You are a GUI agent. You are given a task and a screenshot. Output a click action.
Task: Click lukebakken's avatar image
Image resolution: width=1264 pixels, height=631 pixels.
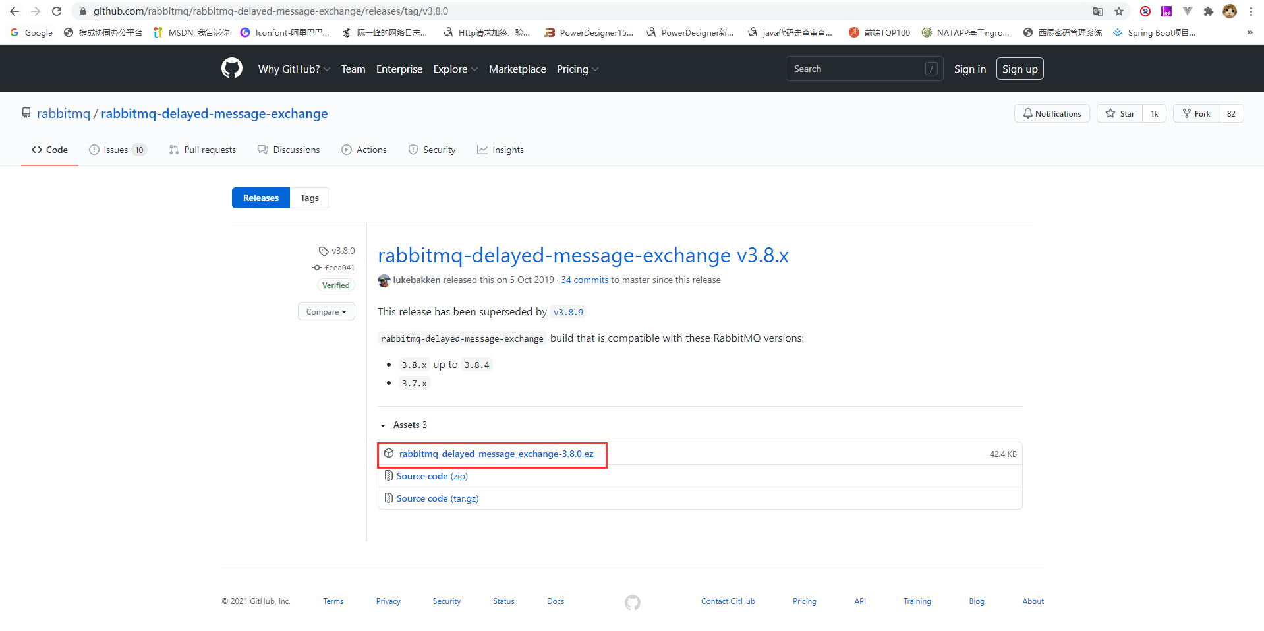pyautogui.click(x=384, y=280)
